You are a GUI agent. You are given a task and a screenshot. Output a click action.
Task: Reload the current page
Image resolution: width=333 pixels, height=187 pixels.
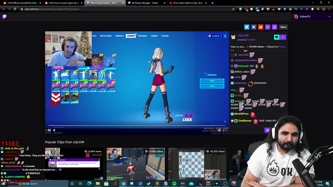(15, 9)
